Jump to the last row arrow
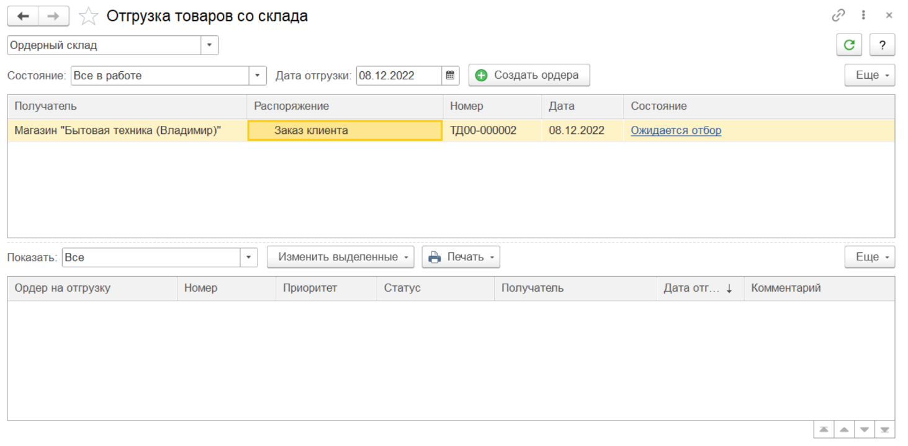908x446 pixels. click(x=884, y=429)
